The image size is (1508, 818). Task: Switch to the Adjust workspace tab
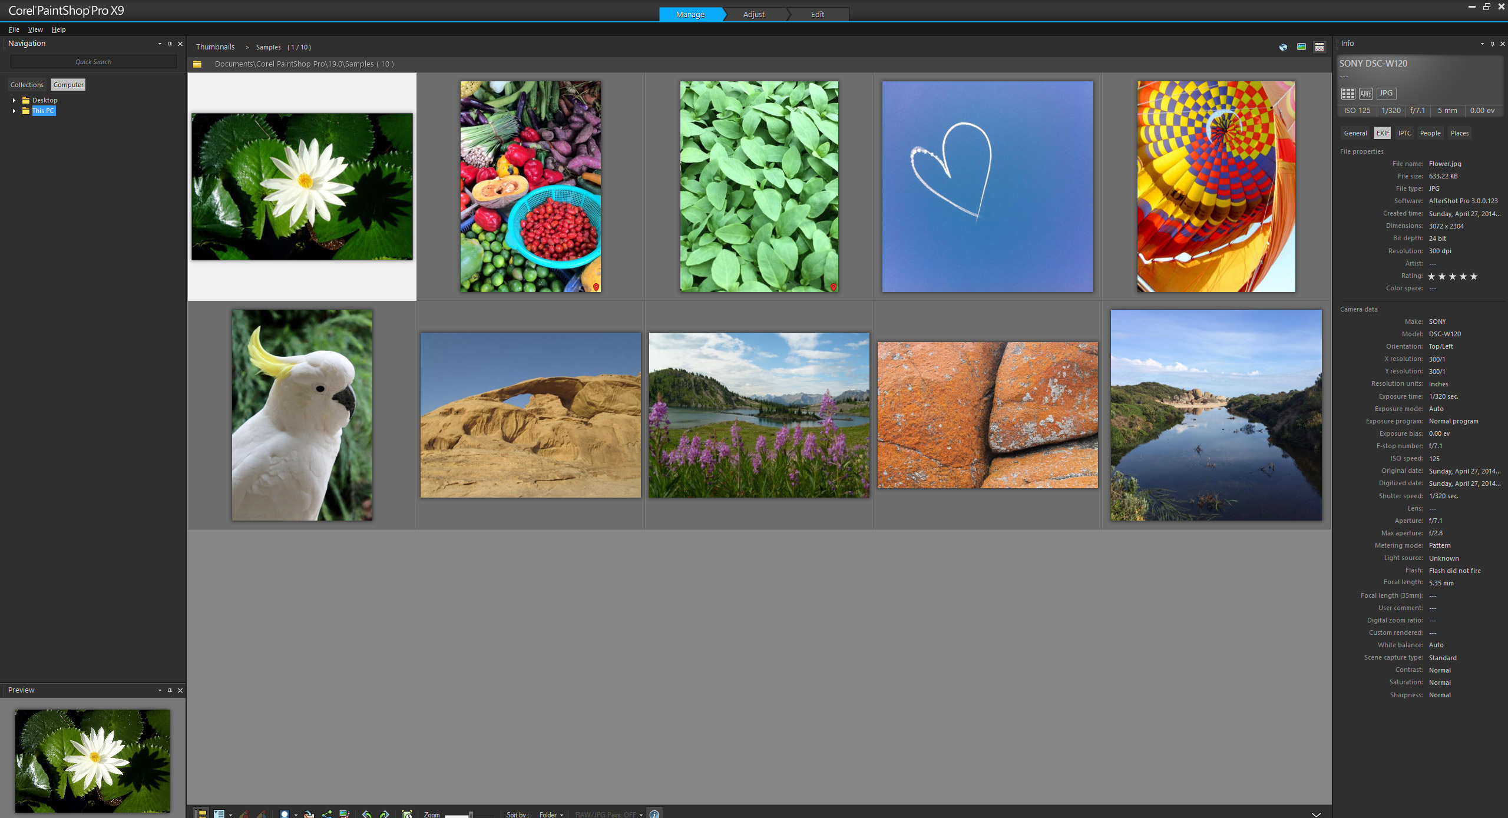point(754,14)
